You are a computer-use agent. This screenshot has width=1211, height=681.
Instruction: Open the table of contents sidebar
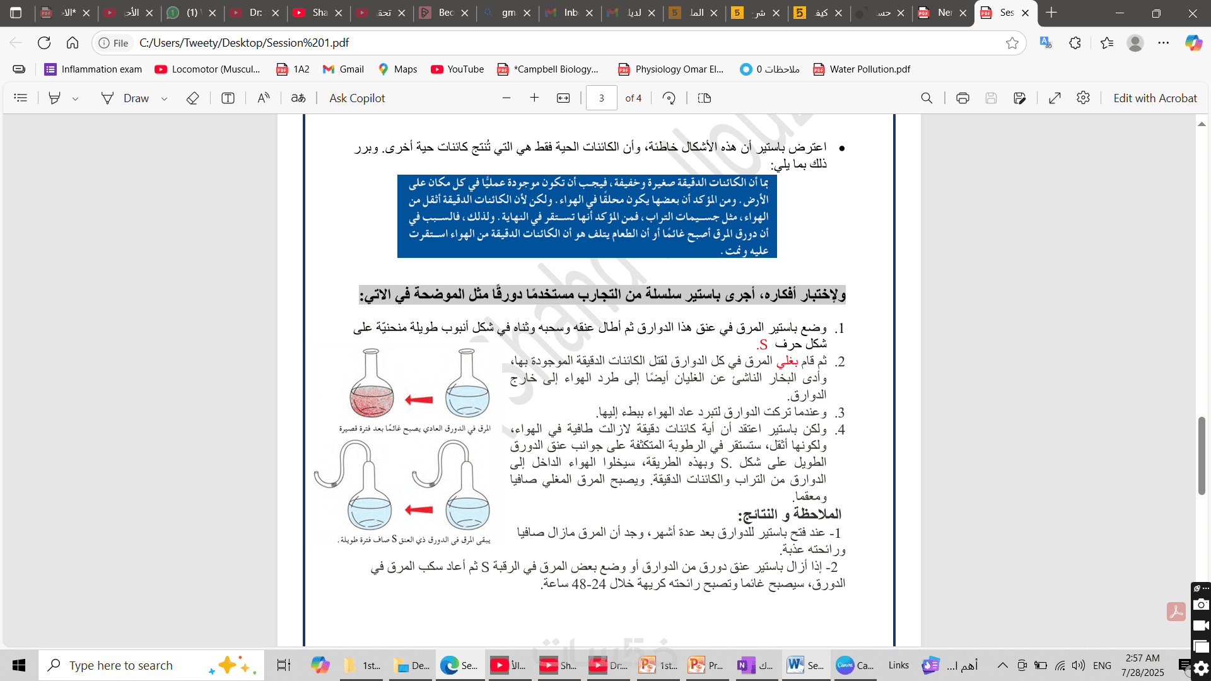(x=21, y=98)
